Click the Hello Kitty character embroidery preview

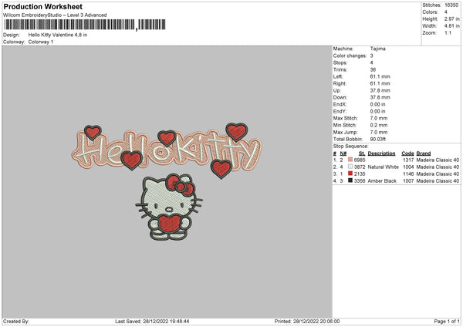[169, 207]
